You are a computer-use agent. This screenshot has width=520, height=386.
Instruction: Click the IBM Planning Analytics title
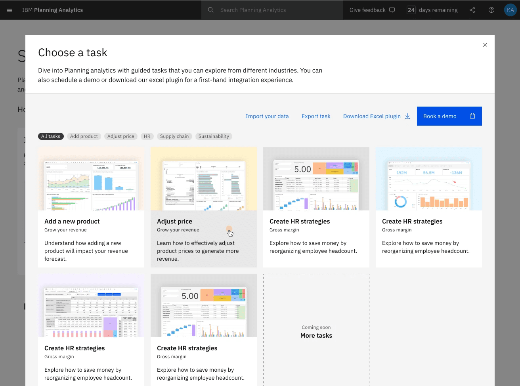point(52,10)
